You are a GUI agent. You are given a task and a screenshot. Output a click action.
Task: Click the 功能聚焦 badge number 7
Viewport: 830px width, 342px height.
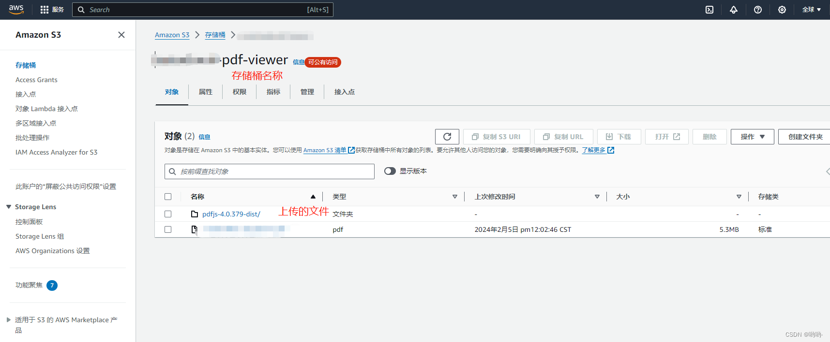(x=52, y=285)
